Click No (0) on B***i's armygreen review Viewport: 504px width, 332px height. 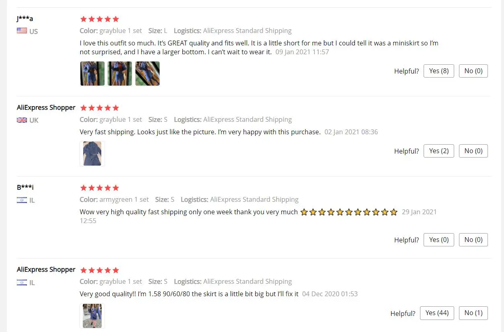click(473, 240)
